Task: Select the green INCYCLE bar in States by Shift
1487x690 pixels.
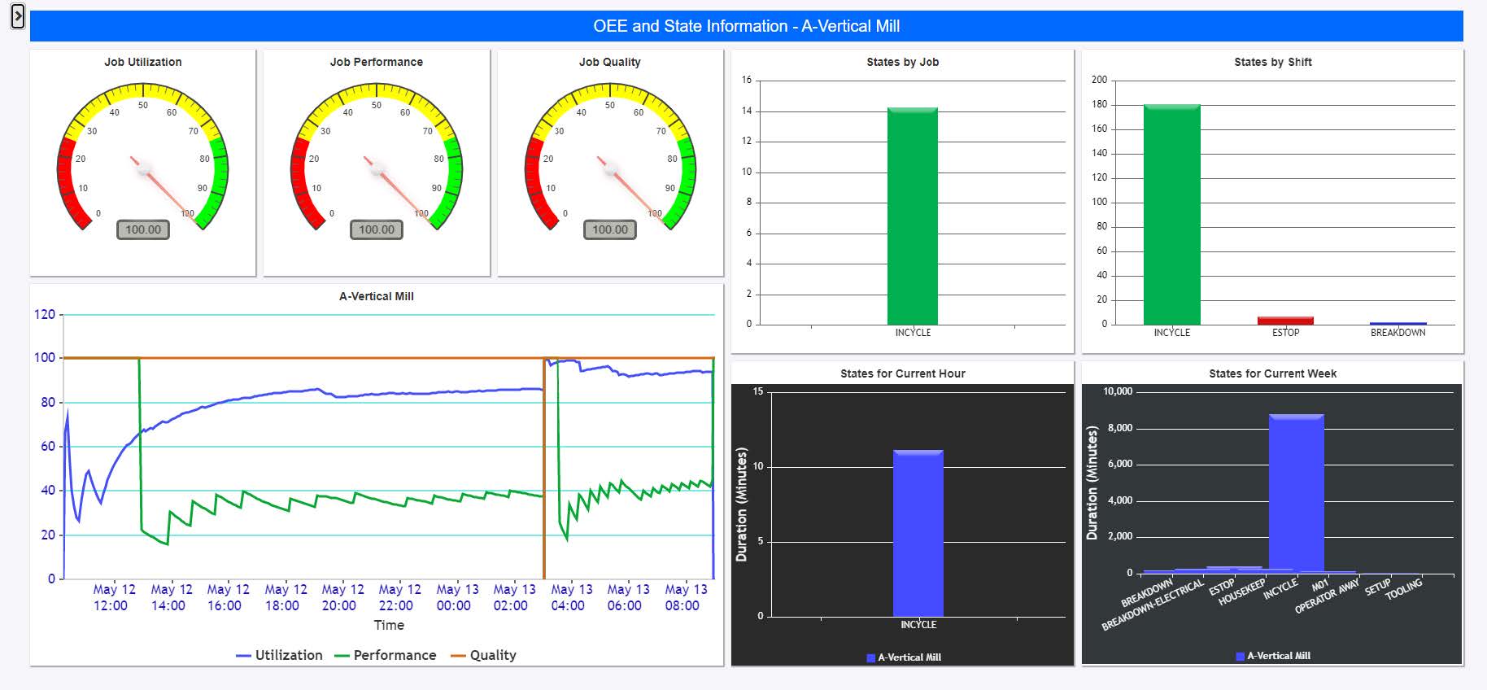Action: tap(1171, 215)
